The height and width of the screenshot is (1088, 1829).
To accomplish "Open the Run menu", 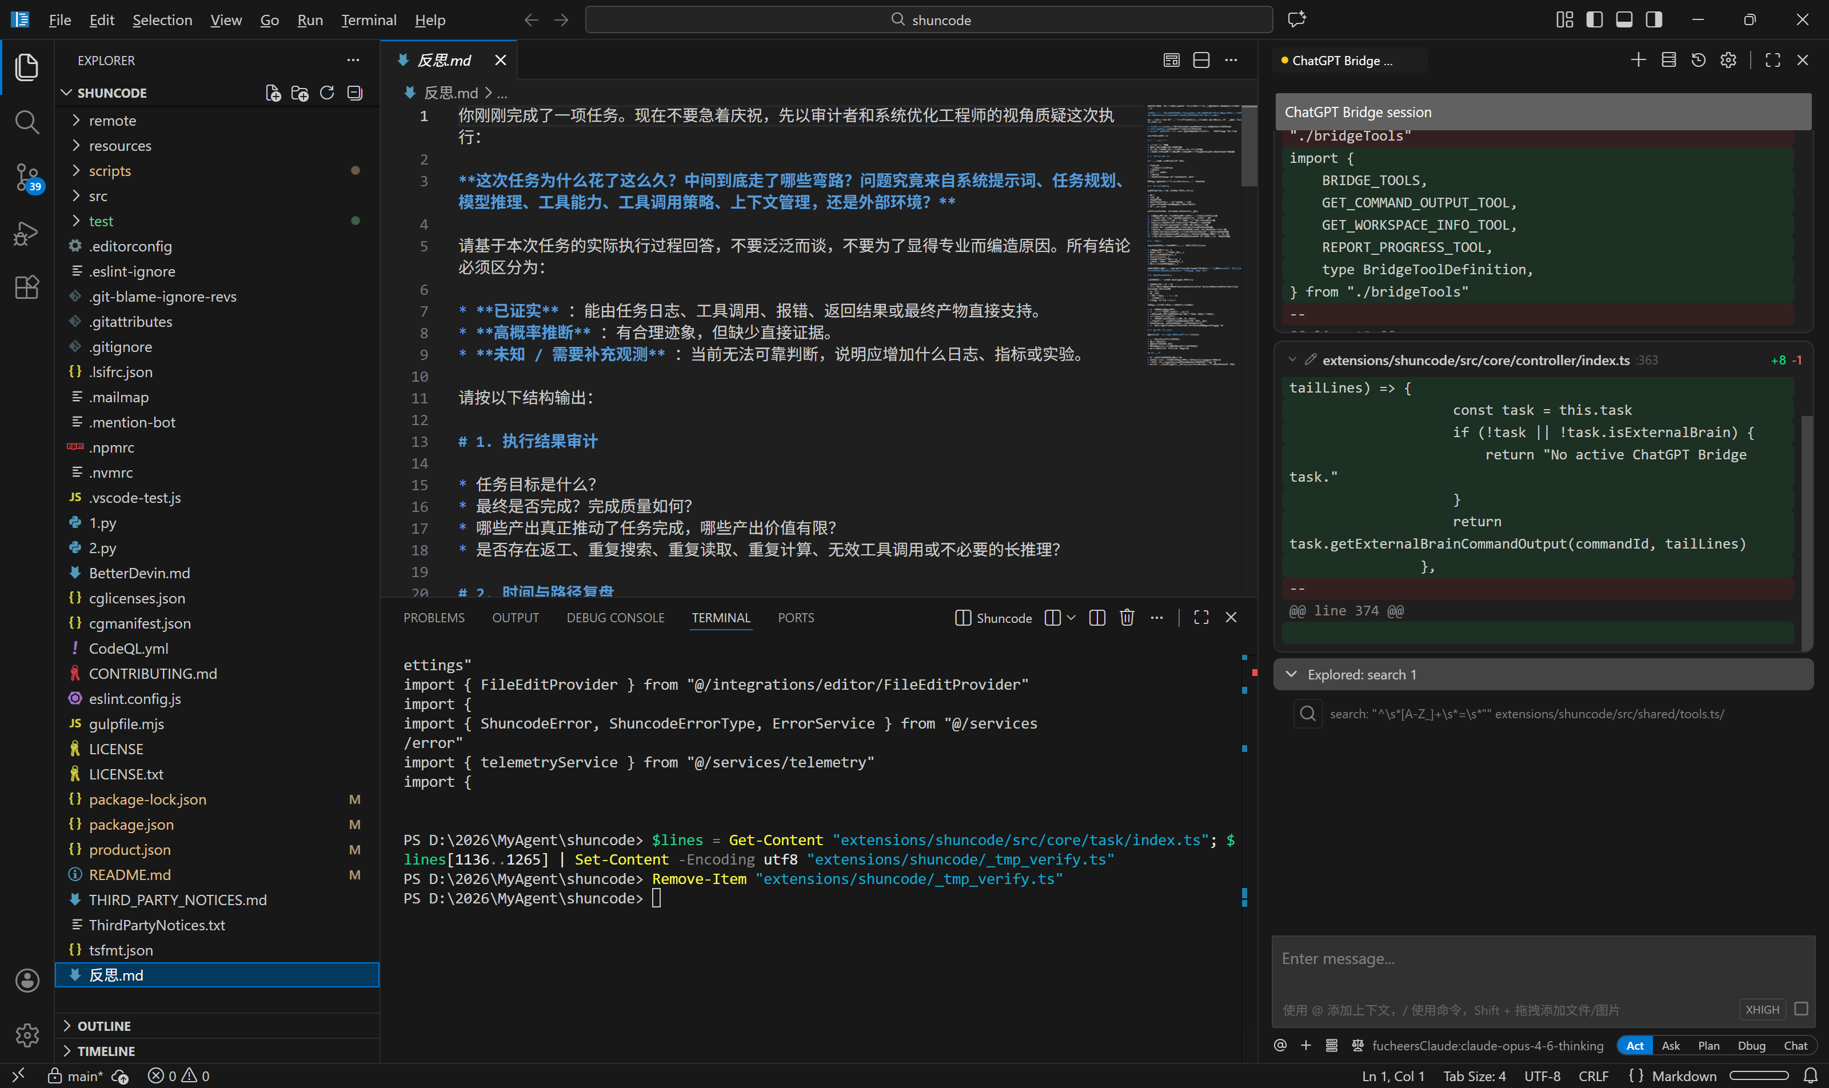I will (309, 20).
